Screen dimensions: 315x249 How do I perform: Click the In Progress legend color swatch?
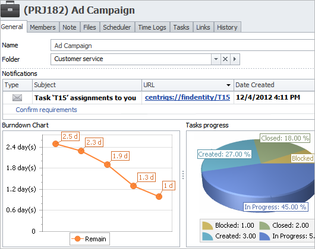tap(264, 236)
